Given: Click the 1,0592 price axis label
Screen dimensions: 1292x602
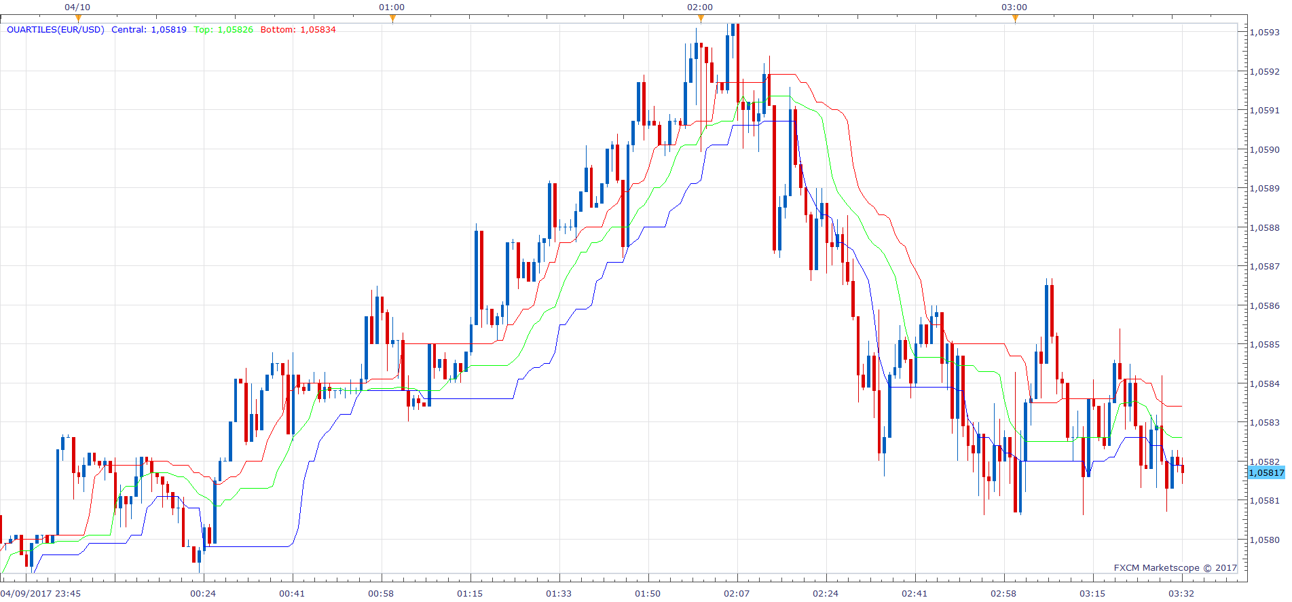Looking at the screenshot, I should pyautogui.click(x=1265, y=71).
